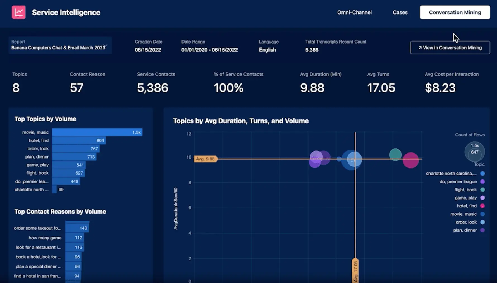
Task: Toggle the order, look topic in legend
Action: (482, 222)
